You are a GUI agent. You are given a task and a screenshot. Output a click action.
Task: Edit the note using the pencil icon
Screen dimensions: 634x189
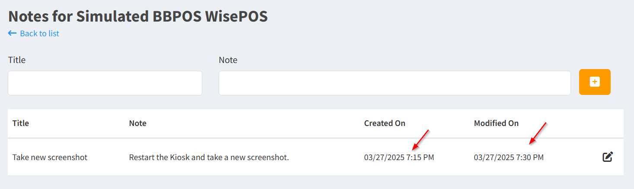608,157
